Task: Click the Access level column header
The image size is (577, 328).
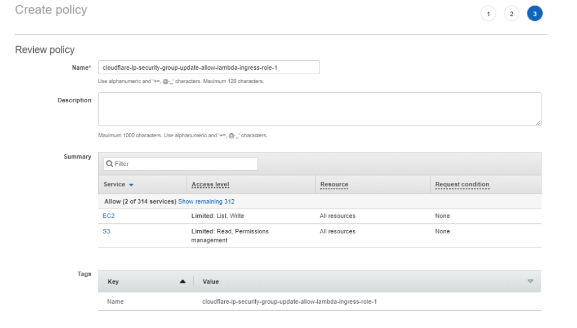Action: [x=210, y=185]
